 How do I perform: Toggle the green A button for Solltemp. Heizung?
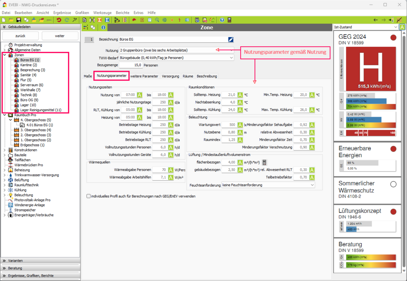(240, 95)
